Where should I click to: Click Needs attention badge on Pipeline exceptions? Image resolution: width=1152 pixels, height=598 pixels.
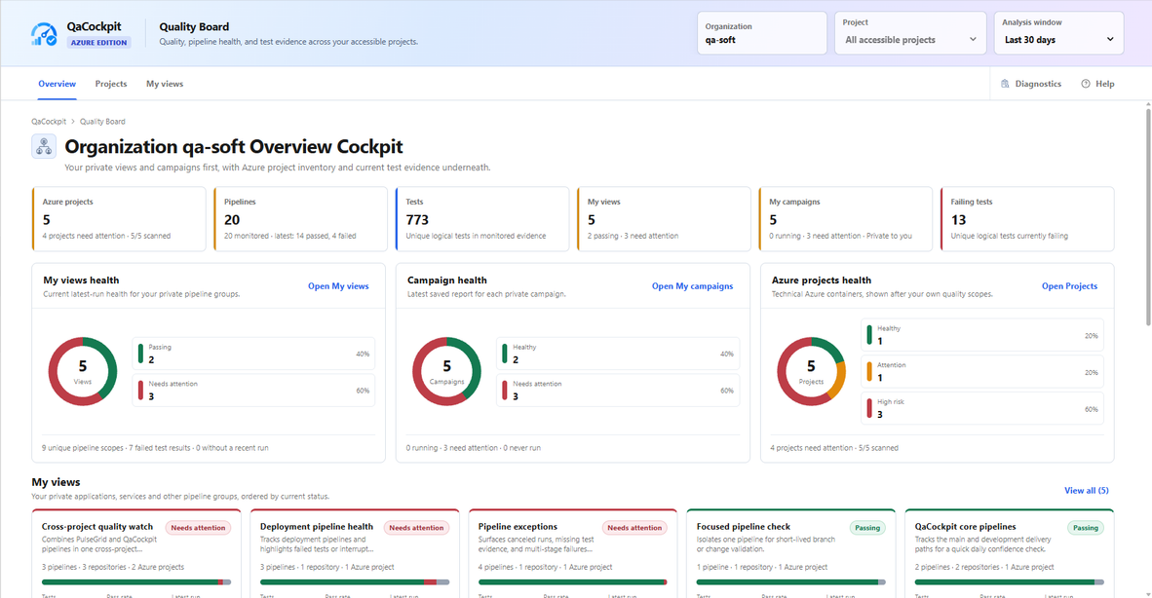pos(634,528)
